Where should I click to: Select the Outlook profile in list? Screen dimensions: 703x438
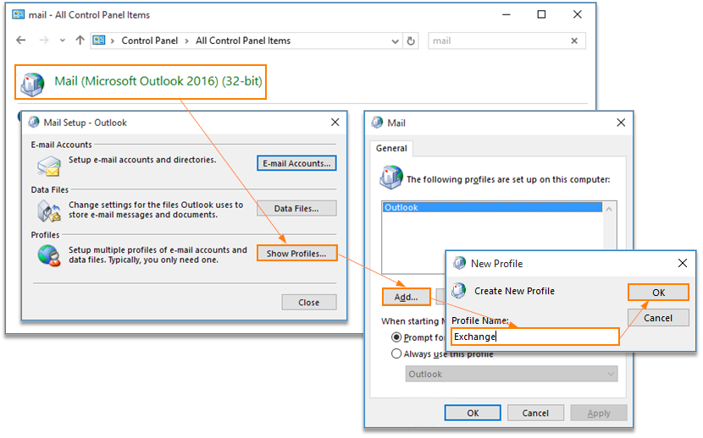click(492, 207)
